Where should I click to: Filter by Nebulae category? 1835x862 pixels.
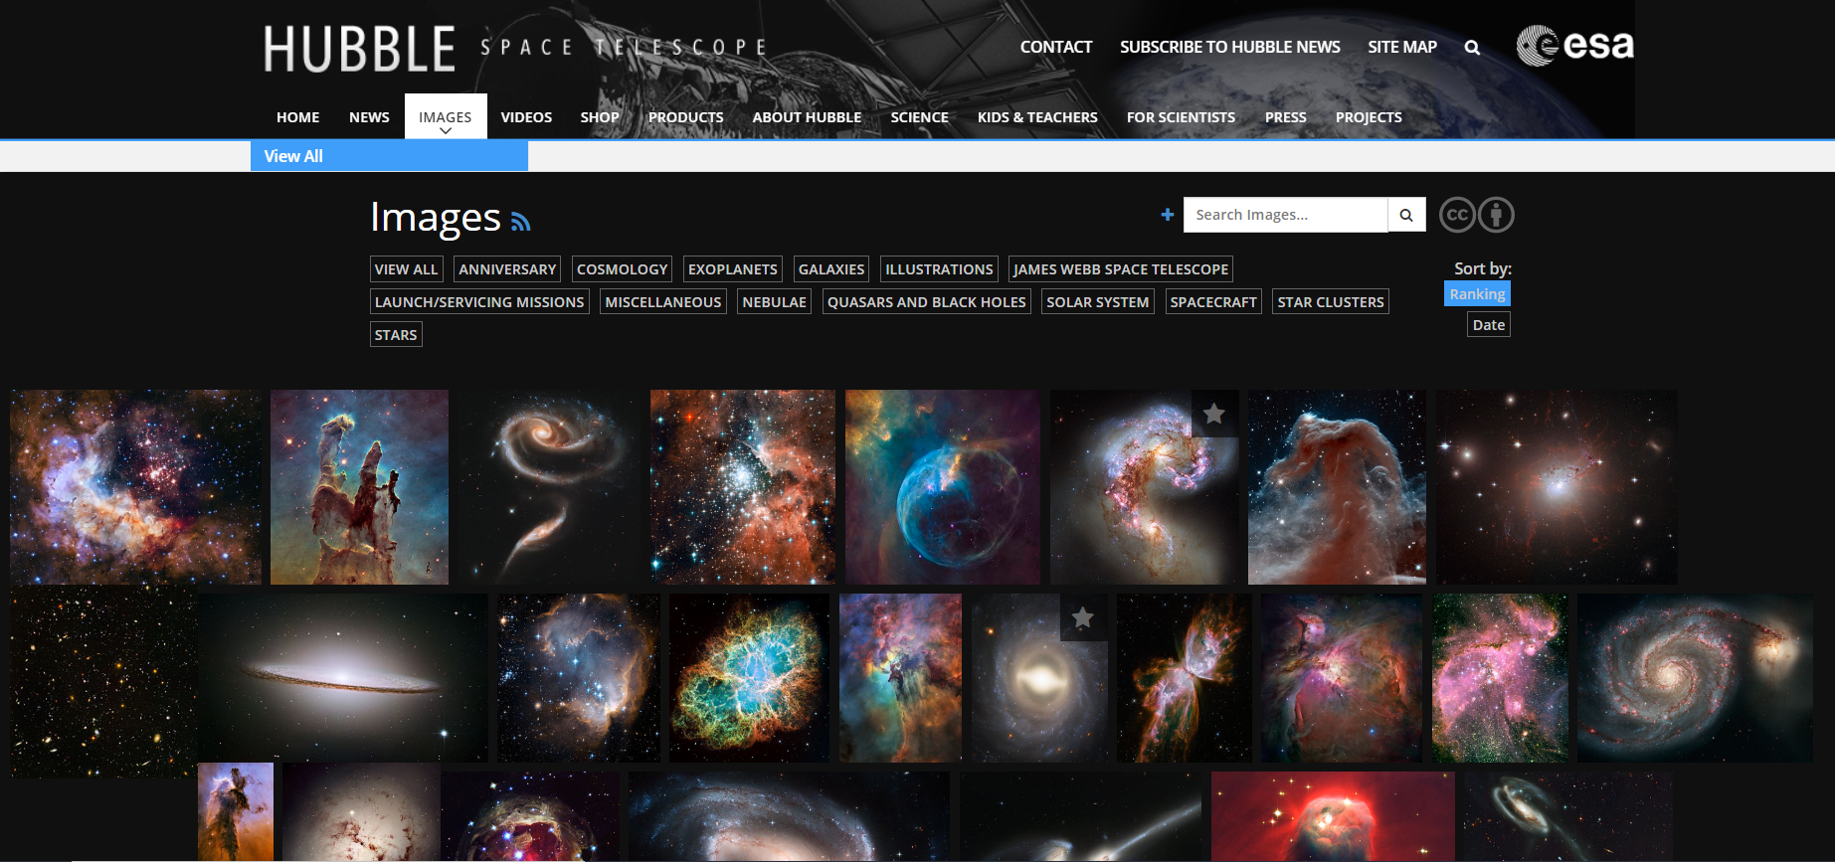tap(774, 302)
